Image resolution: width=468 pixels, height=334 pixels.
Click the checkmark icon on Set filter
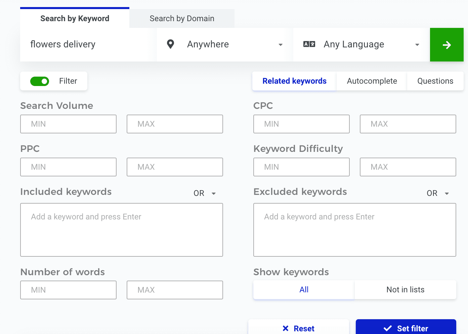coord(388,328)
